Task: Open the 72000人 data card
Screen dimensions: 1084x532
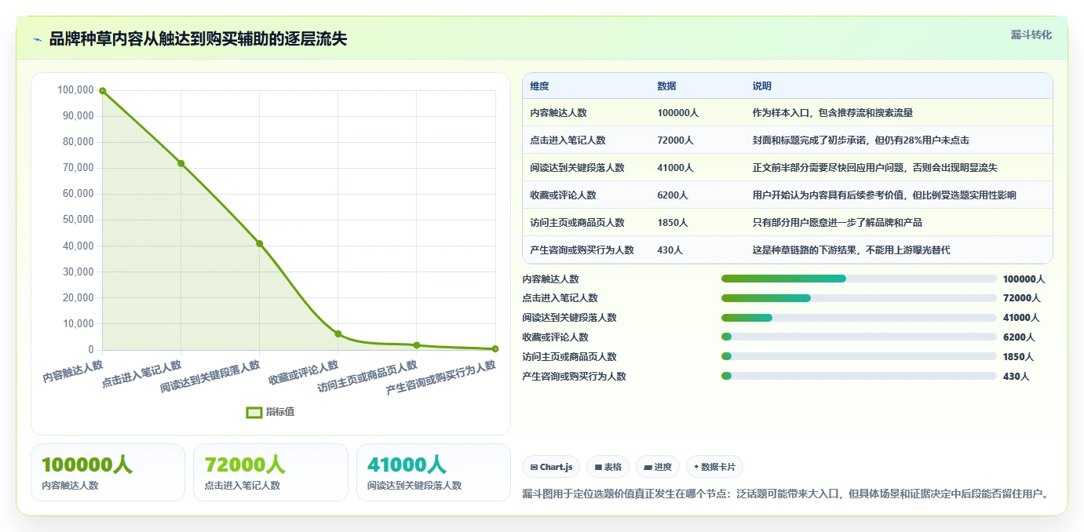Action: [x=270, y=472]
